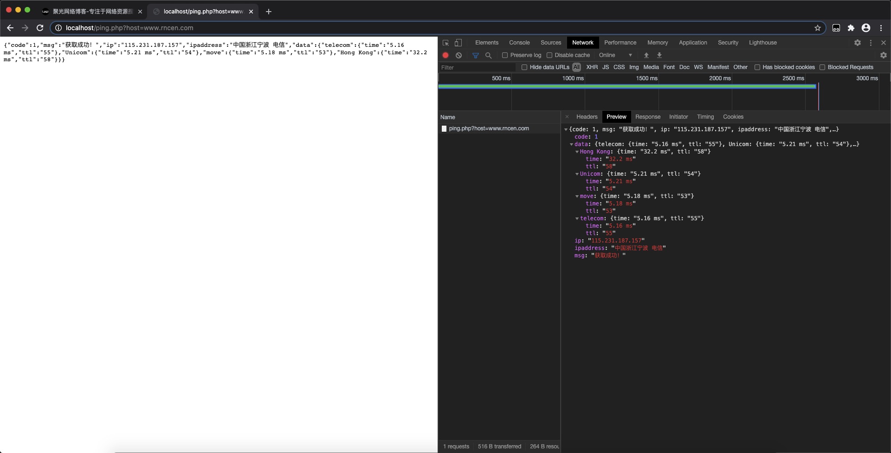Image resolution: width=891 pixels, height=453 pixels.
Task: Open the Lighthouse panel
Action: (762, 43)
